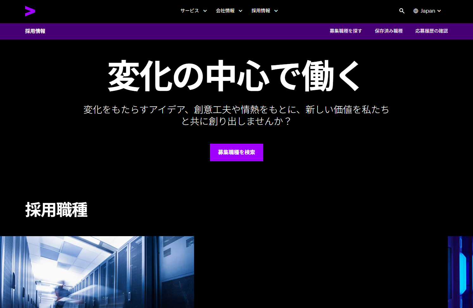Click the globe icon beside Japan
The image size is (473, 308).
(x=416, y=11)
